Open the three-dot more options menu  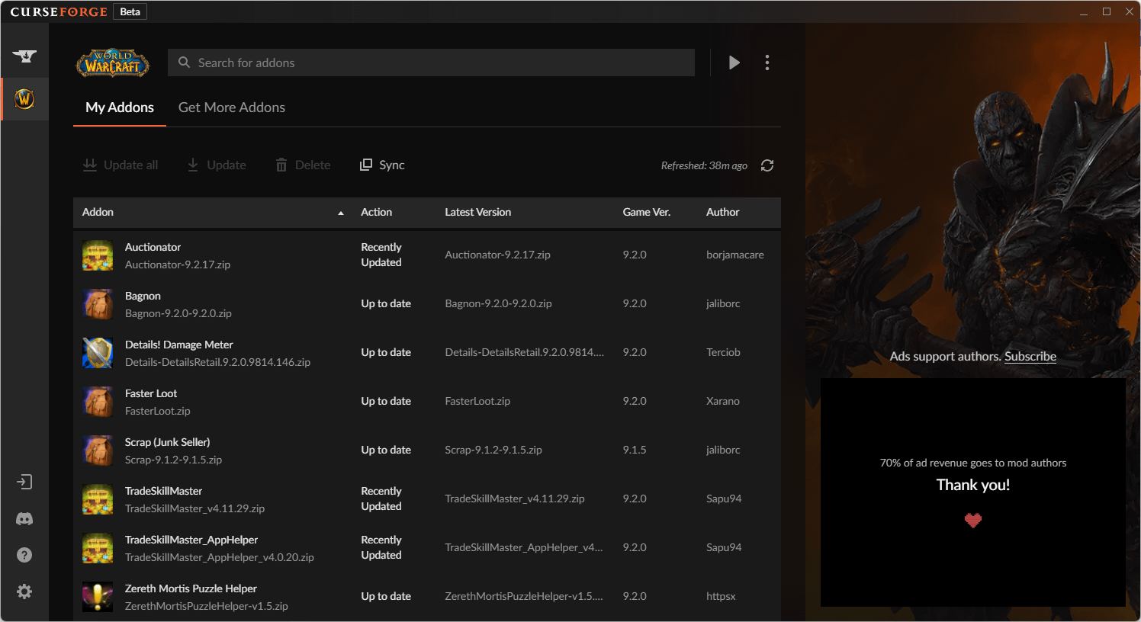(x=767, y=63)
